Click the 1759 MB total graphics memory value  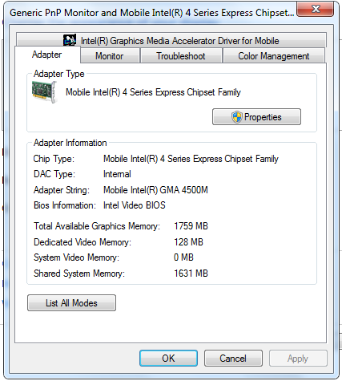tap(191, 226)
